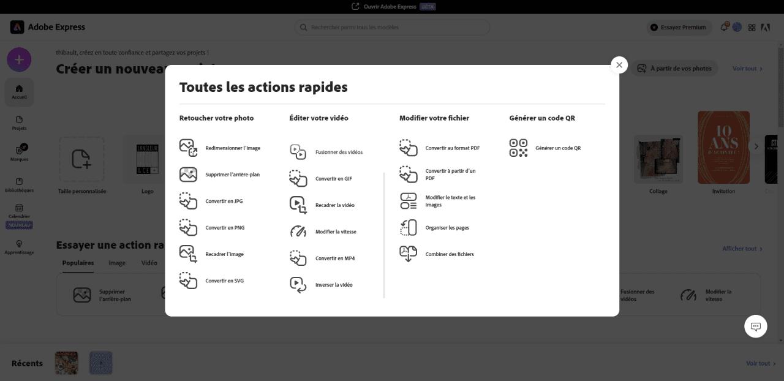Click the Essayez Premium button
The width and height of the screenshot is (784, 381).
pyautogui.click(x=679, y=27)
